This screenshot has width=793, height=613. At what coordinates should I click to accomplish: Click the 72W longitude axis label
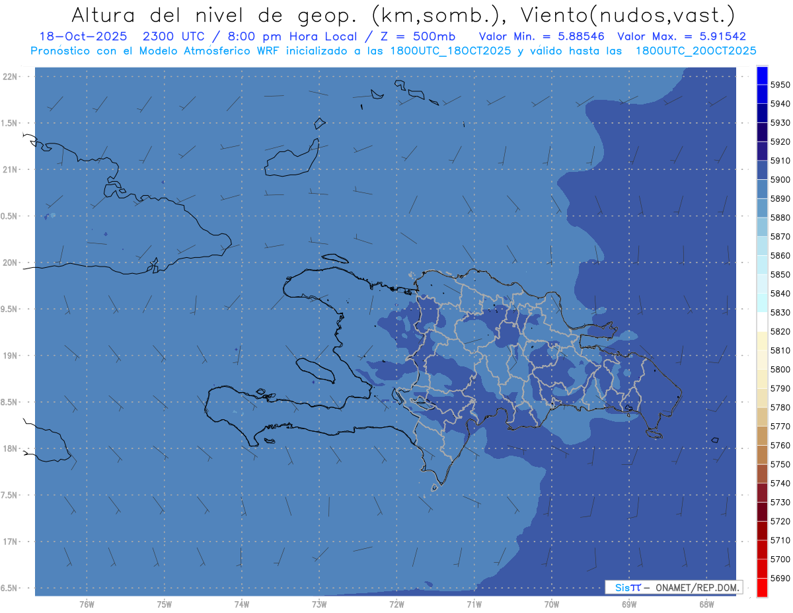[397, 604]
